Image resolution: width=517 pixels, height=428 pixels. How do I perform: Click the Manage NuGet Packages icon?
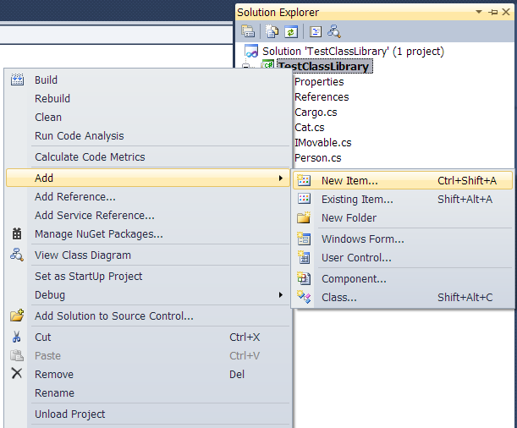[17, 233]
